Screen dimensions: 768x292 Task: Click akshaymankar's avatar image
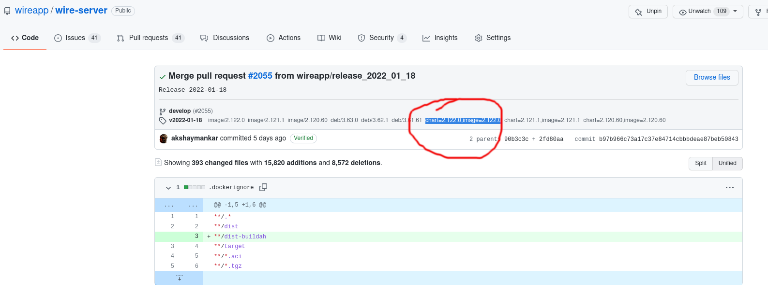tap(164, 139)
